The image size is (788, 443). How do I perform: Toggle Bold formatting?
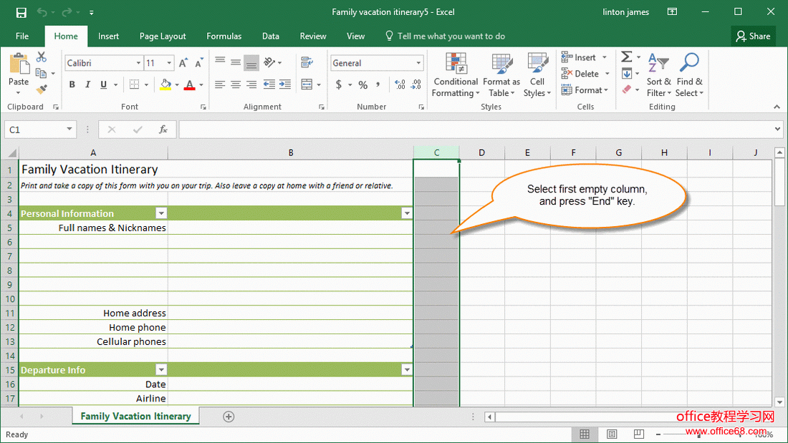pyautogui.click(x=72, y=85)
